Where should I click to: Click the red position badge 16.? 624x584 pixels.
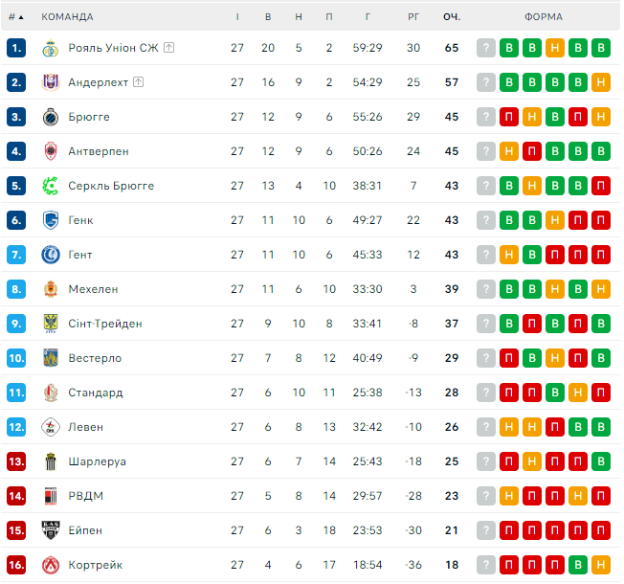(x=16, y=565)
